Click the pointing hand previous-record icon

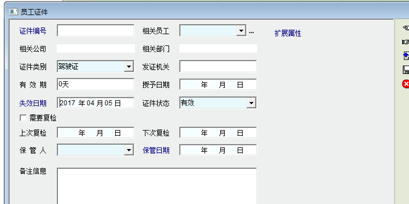tap(406, 28)
